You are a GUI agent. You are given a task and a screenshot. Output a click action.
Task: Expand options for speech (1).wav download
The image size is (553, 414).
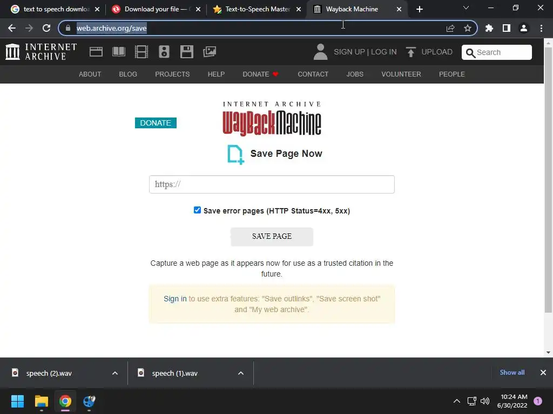[241, 373]
